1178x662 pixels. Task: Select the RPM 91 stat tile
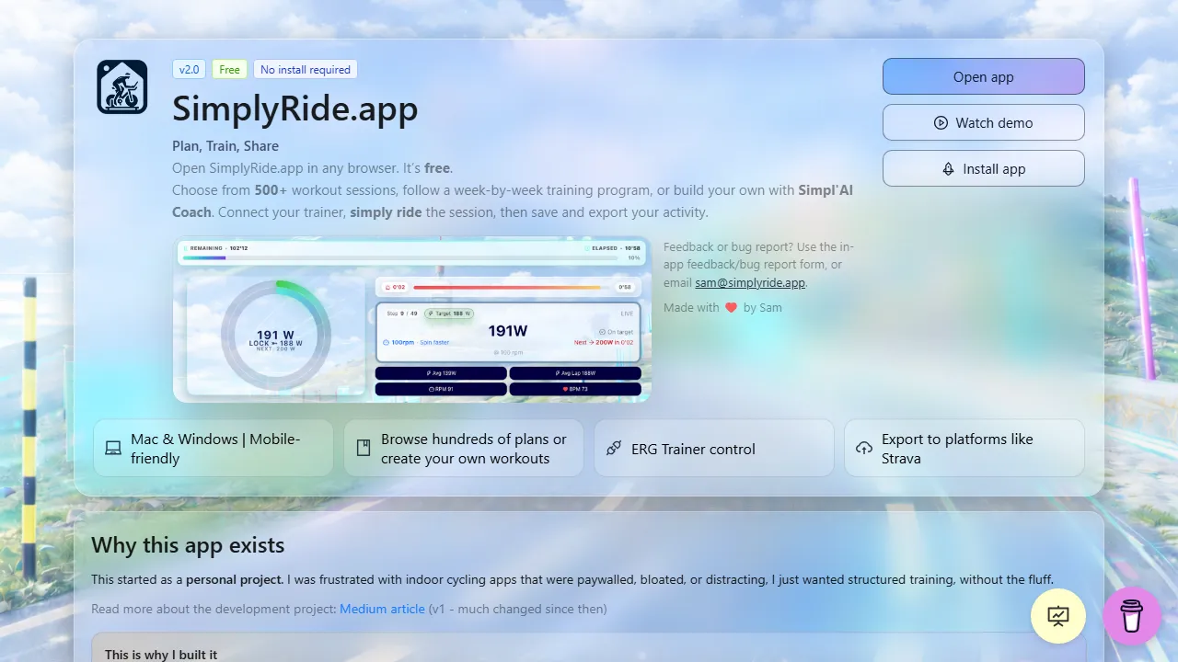(441, 389)
